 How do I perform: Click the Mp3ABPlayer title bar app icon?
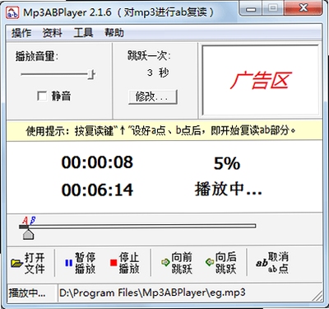12,12
